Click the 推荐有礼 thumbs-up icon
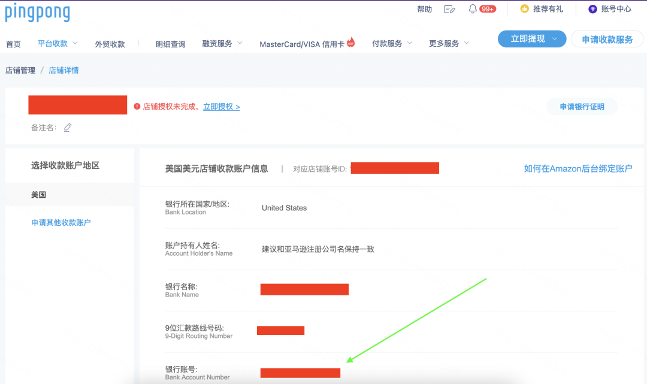Screen dimensions: 647x384 (x=524, y=8)
